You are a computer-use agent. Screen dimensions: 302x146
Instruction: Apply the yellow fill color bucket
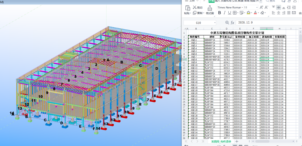coord(249,13)
